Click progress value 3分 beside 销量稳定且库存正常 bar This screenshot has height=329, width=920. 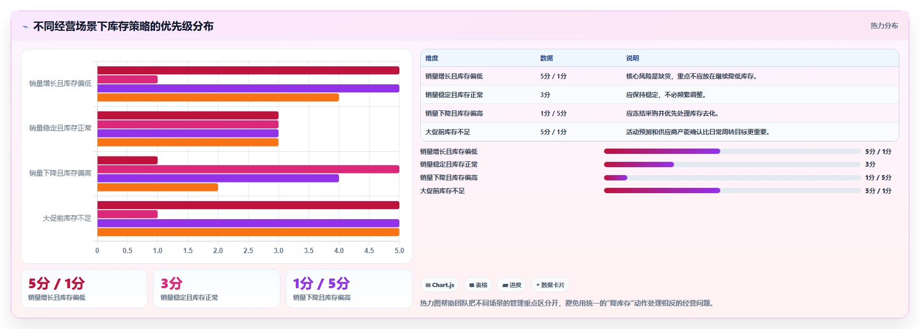(870, 164)
